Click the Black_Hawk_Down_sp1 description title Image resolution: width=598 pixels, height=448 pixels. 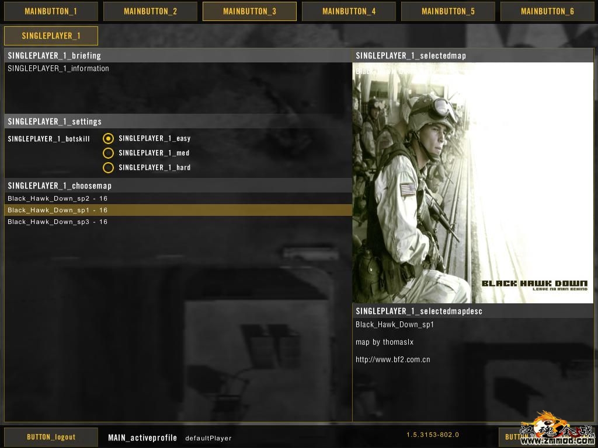[395, 324]
